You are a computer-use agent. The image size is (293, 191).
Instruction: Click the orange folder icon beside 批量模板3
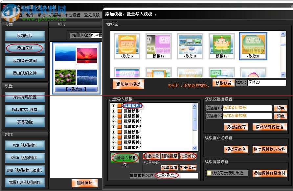click(x=120, y=116)
